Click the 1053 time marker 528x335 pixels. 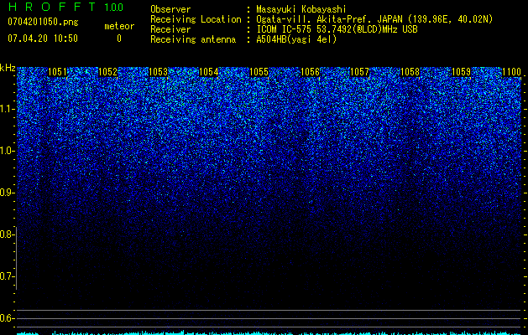pyautogui.click(x=159, y=72)
